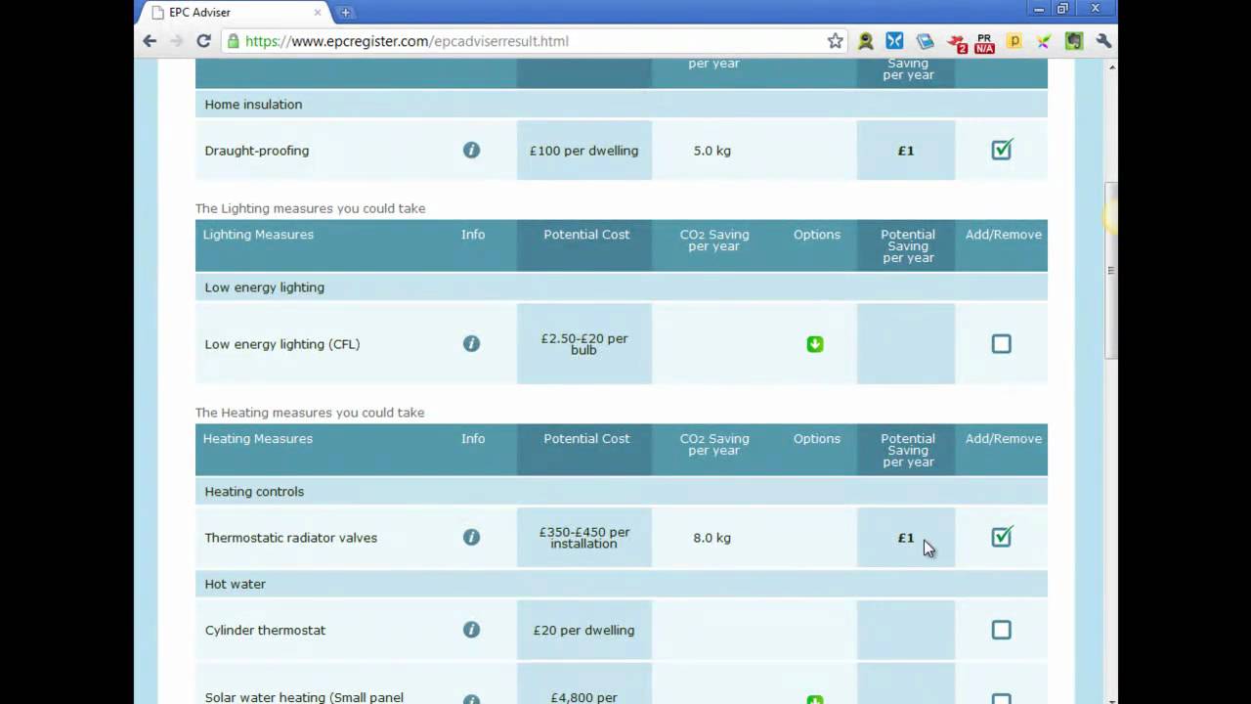Bookmark this page with the star icon
Image resolution: width=1251 pixels, height=704 pixels.
pyautogui.click(x=835, y=41)
